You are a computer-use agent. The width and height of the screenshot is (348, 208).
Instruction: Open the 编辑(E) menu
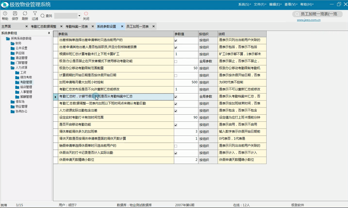pos(275,4)
